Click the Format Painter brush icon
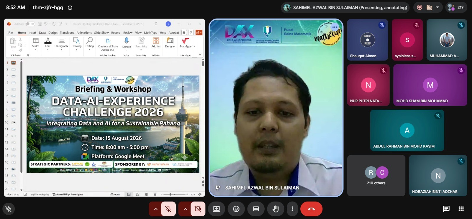 pyautogui.click(x=20, y=50)
